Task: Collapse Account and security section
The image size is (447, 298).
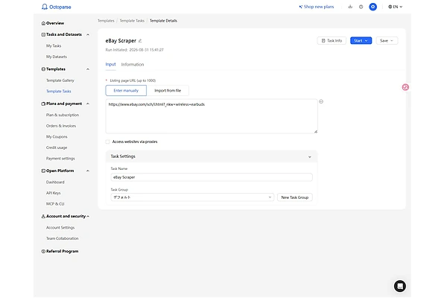Action: [88, 217]
